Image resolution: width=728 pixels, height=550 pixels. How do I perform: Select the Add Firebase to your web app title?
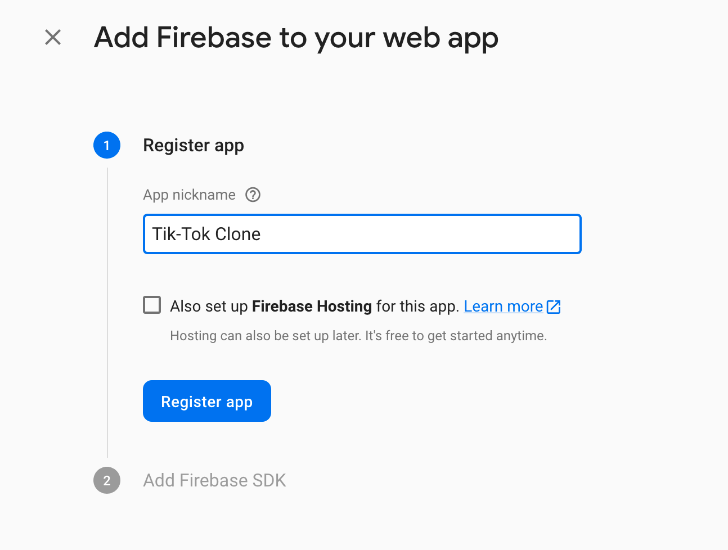pyautogui.click(x=296, y=38)
